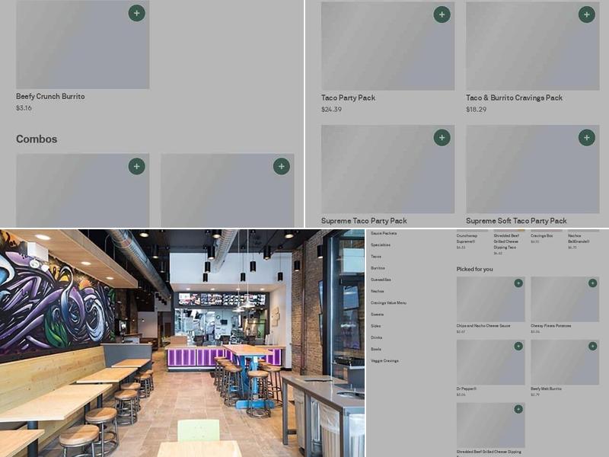
Task: Add Chips and Nacho Cheese Sauce
Action: click(x=518, y=283)
